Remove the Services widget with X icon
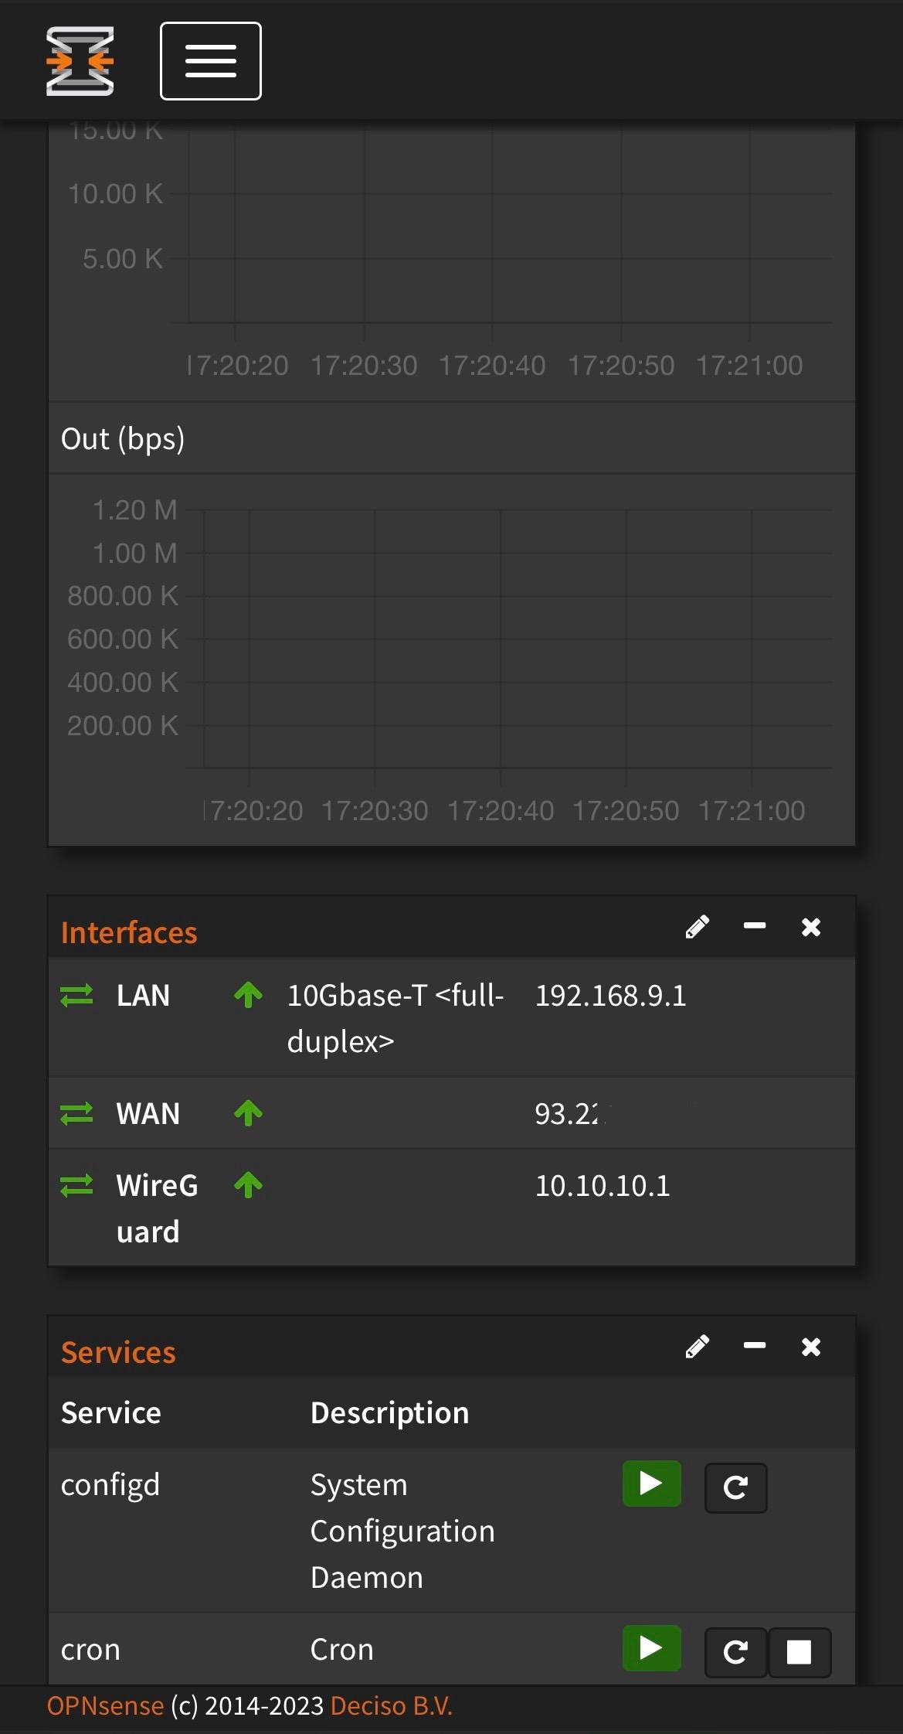Image resolution: width=903 pixels, height=1734 pixels. click(811, 1347)
